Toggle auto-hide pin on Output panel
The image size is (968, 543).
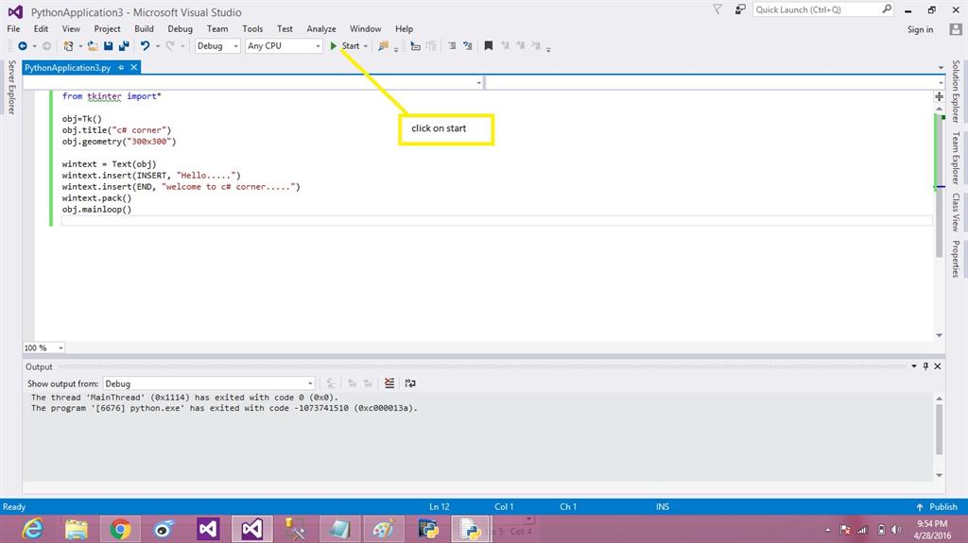tap(925, 366)
